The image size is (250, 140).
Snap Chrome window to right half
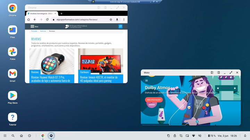point(105,8)
